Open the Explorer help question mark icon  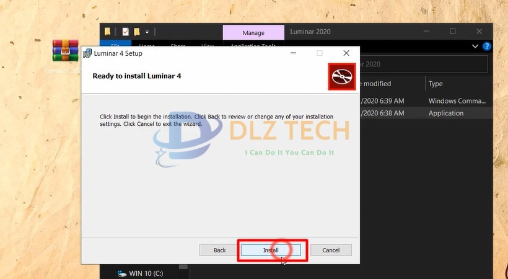487,46
